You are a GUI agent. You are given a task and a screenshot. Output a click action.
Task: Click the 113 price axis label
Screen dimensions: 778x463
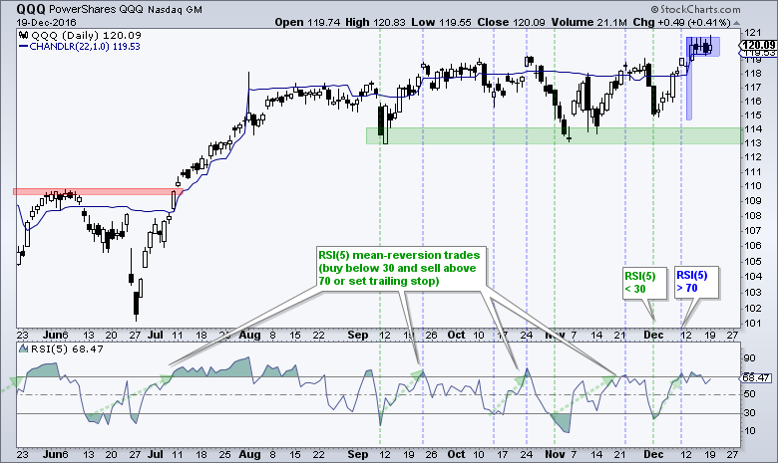pyautogui.click(x=753, y=143)
